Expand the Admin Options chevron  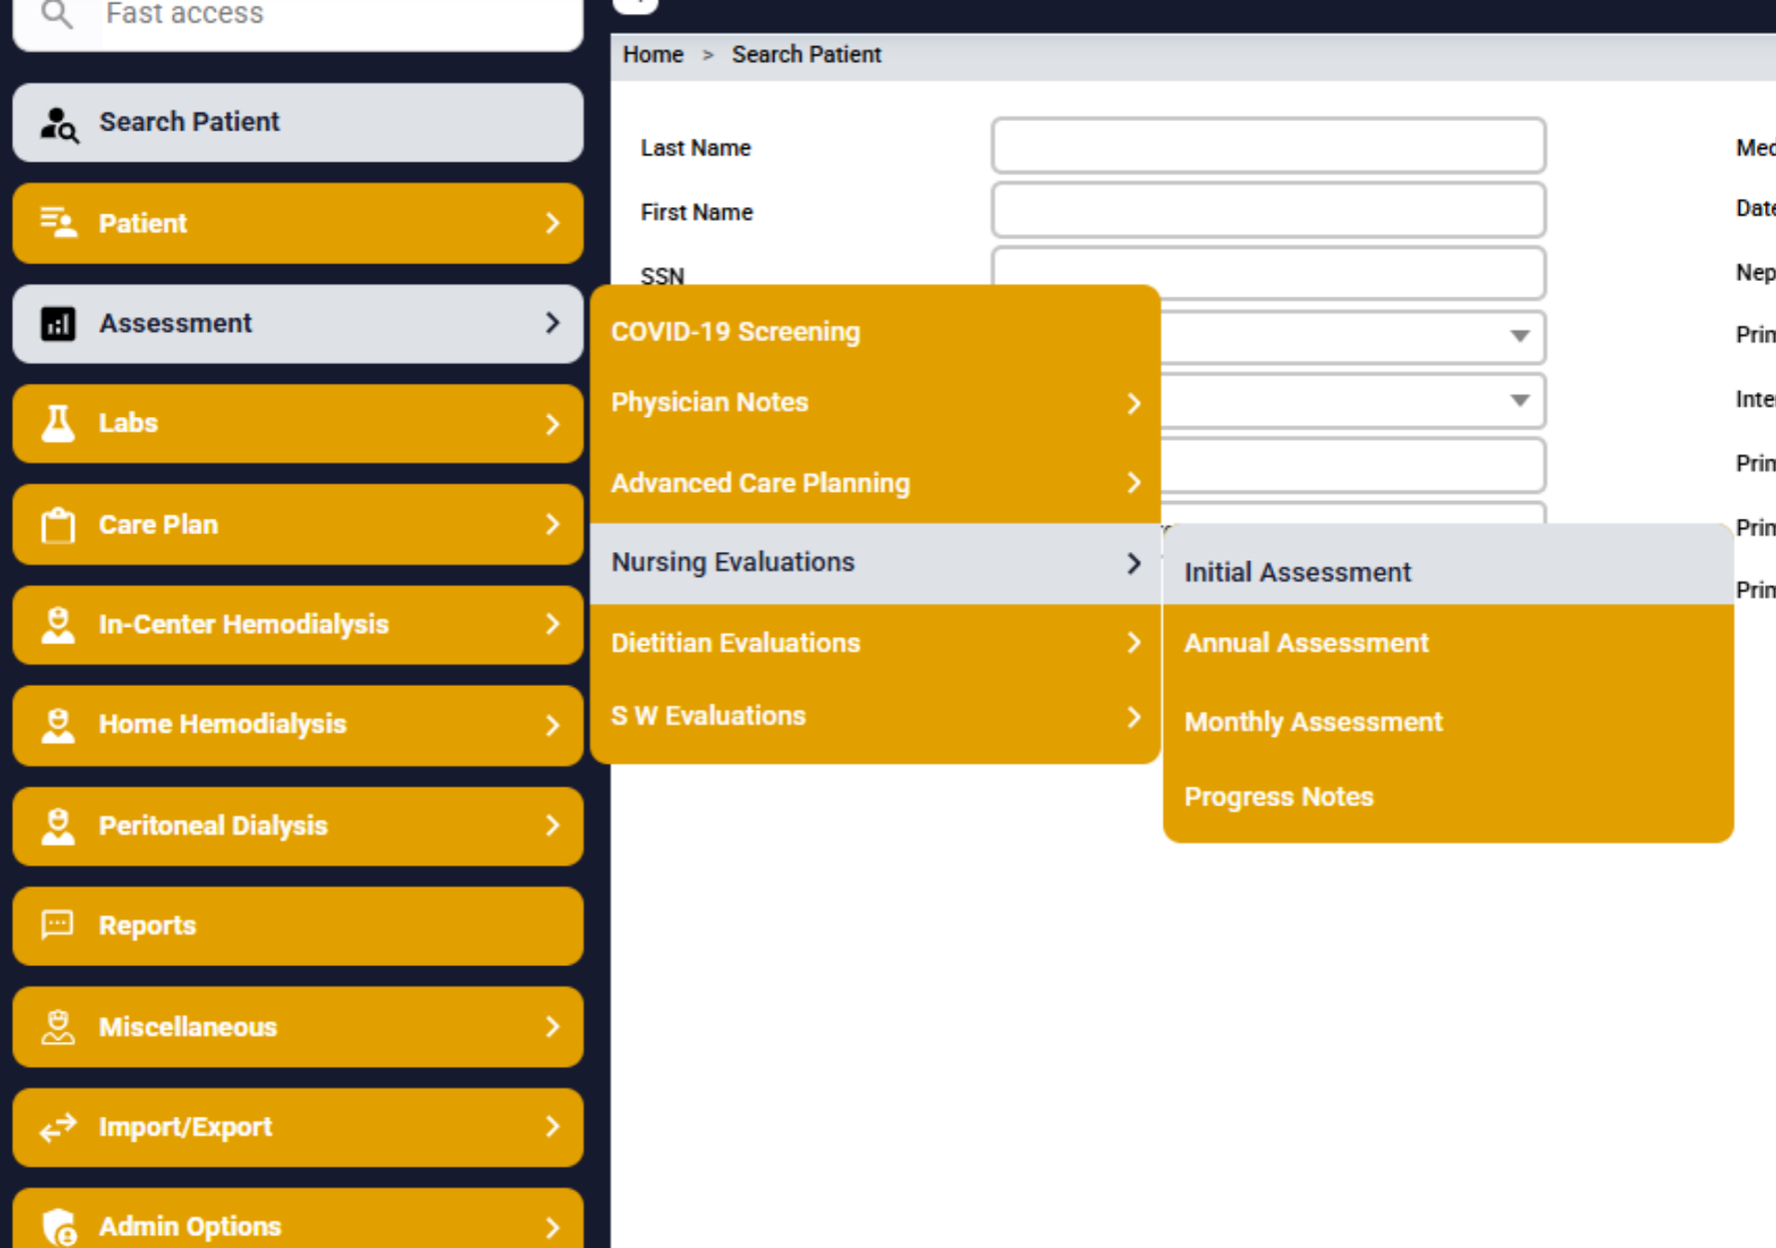coord(553,1227)
